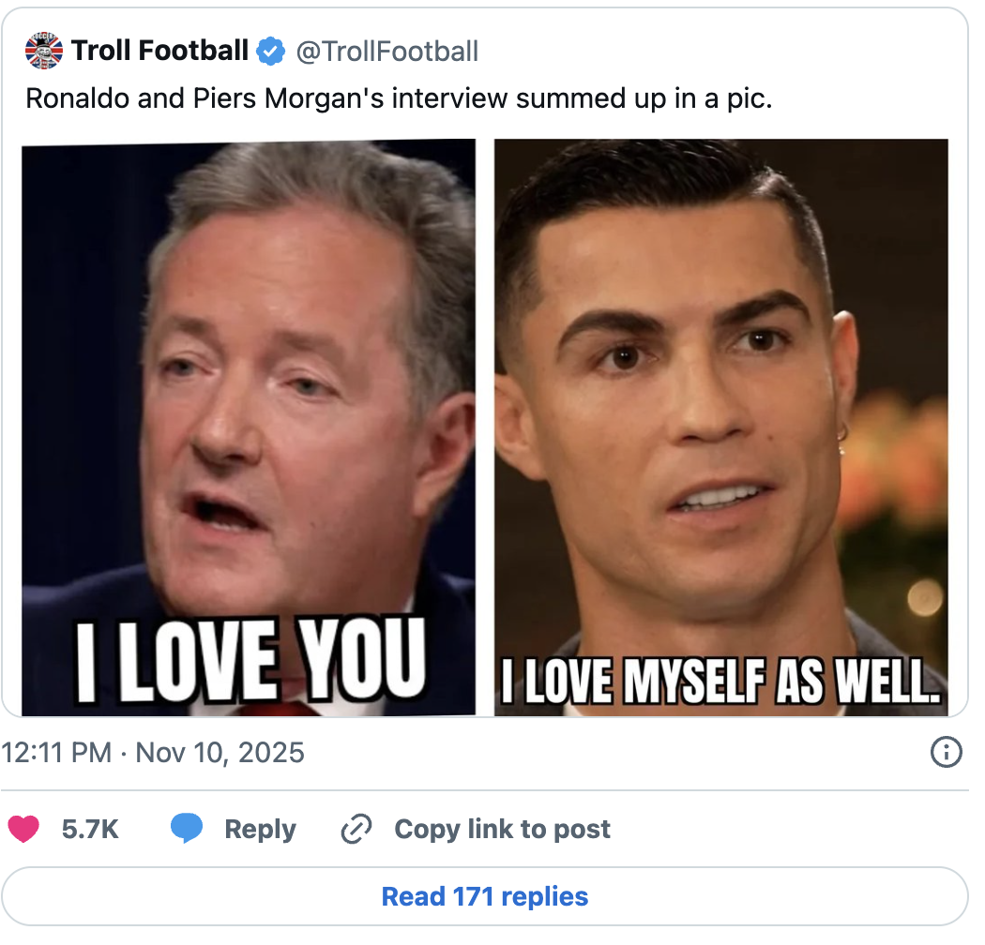Click the chain link icon

pos(356,830)
